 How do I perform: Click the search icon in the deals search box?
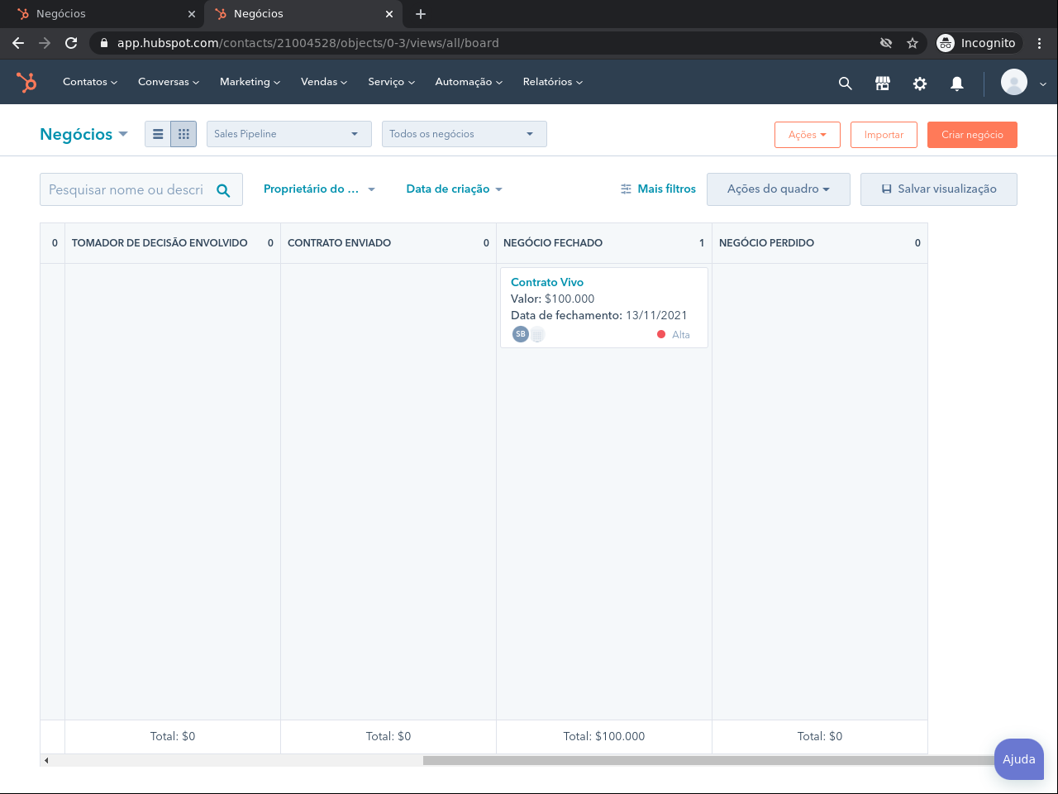(223, 190)
